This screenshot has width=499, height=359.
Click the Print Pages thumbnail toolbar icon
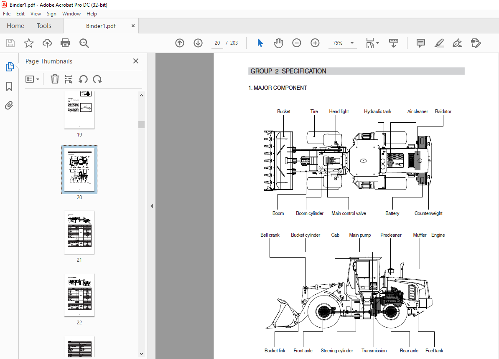click(69, 79)
